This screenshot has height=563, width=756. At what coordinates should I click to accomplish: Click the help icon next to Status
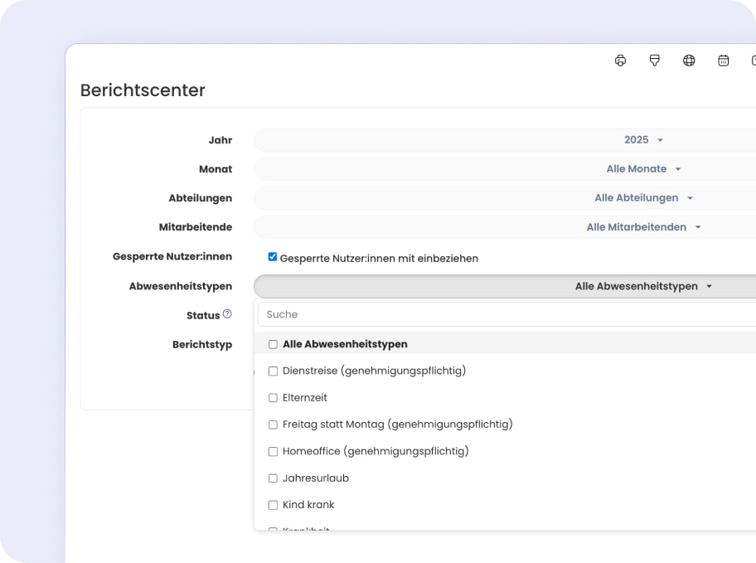pos(227,314)
